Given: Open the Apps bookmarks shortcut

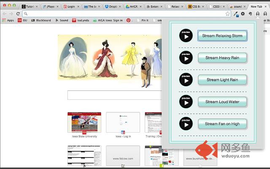Looking at the screenshot, I should [x=8, y=20].
